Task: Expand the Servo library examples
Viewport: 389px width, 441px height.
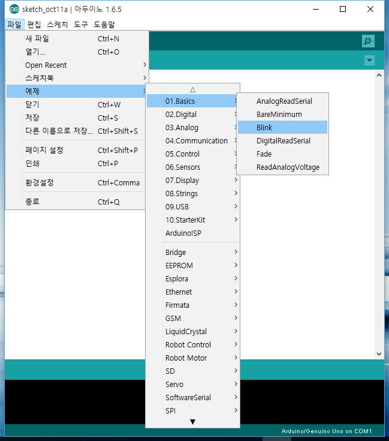Action: pos(192,385)
